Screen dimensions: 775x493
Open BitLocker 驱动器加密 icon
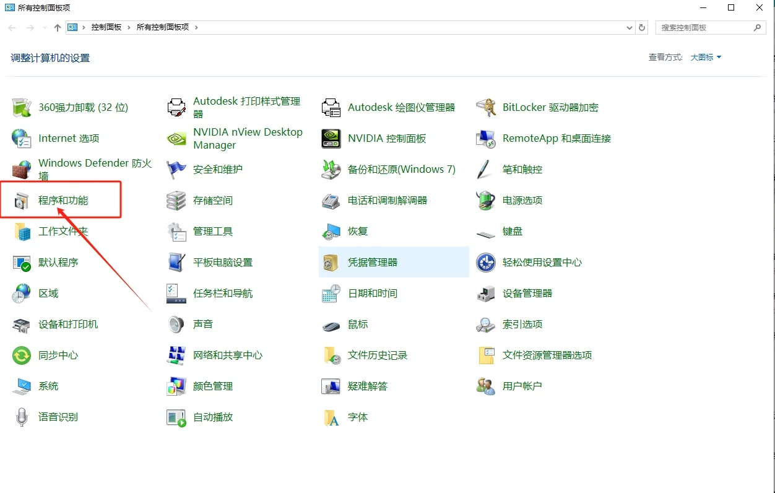pyautogui.click(x=486, y=107)
